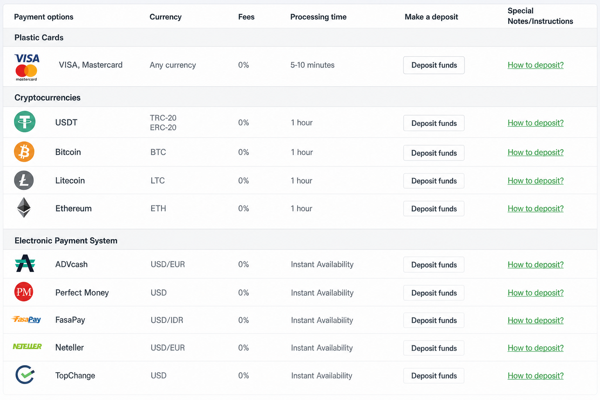Click Instant Availability in the ADVcash row
The height and width of the screenshot is (400, 600).
point(322,264)
